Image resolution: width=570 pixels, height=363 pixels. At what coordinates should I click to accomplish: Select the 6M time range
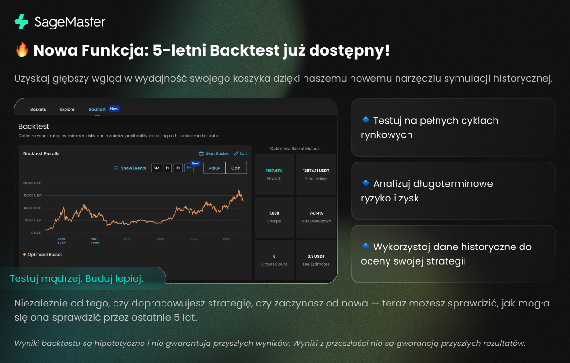[x=156, y=168]
